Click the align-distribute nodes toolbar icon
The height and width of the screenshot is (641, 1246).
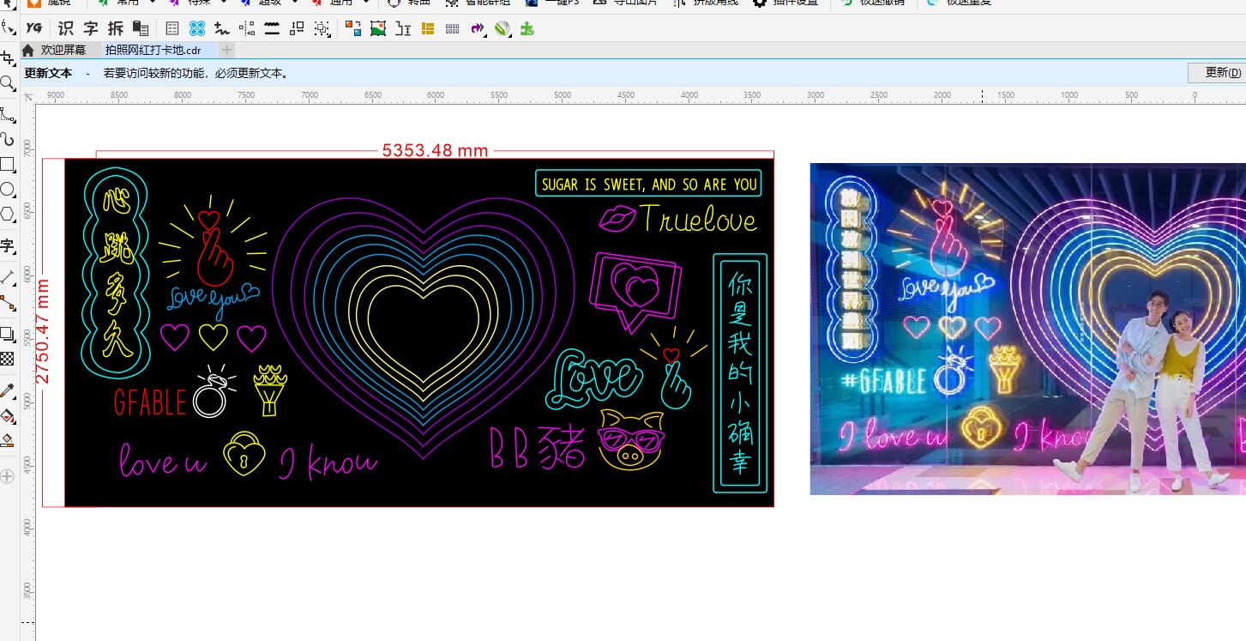247,28
